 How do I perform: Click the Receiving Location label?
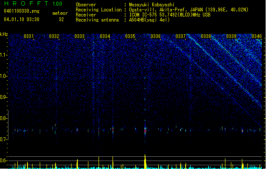(x=99, y=10)
